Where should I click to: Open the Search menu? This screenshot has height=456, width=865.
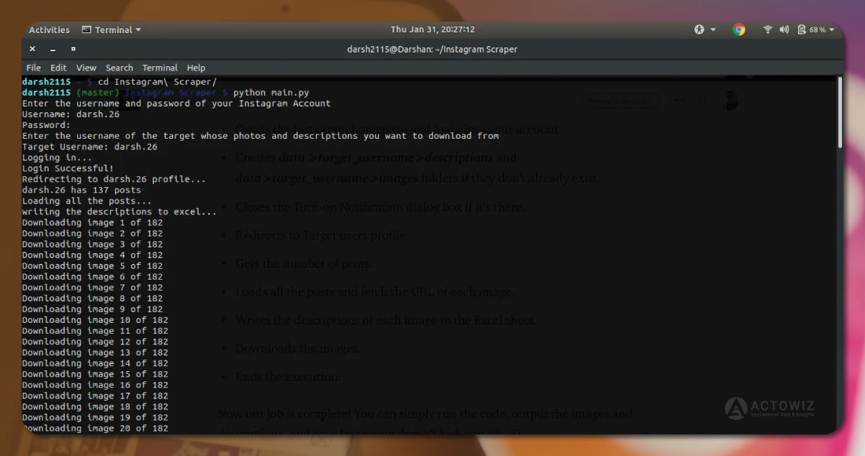pyautogui.click(x=119, y=68)
